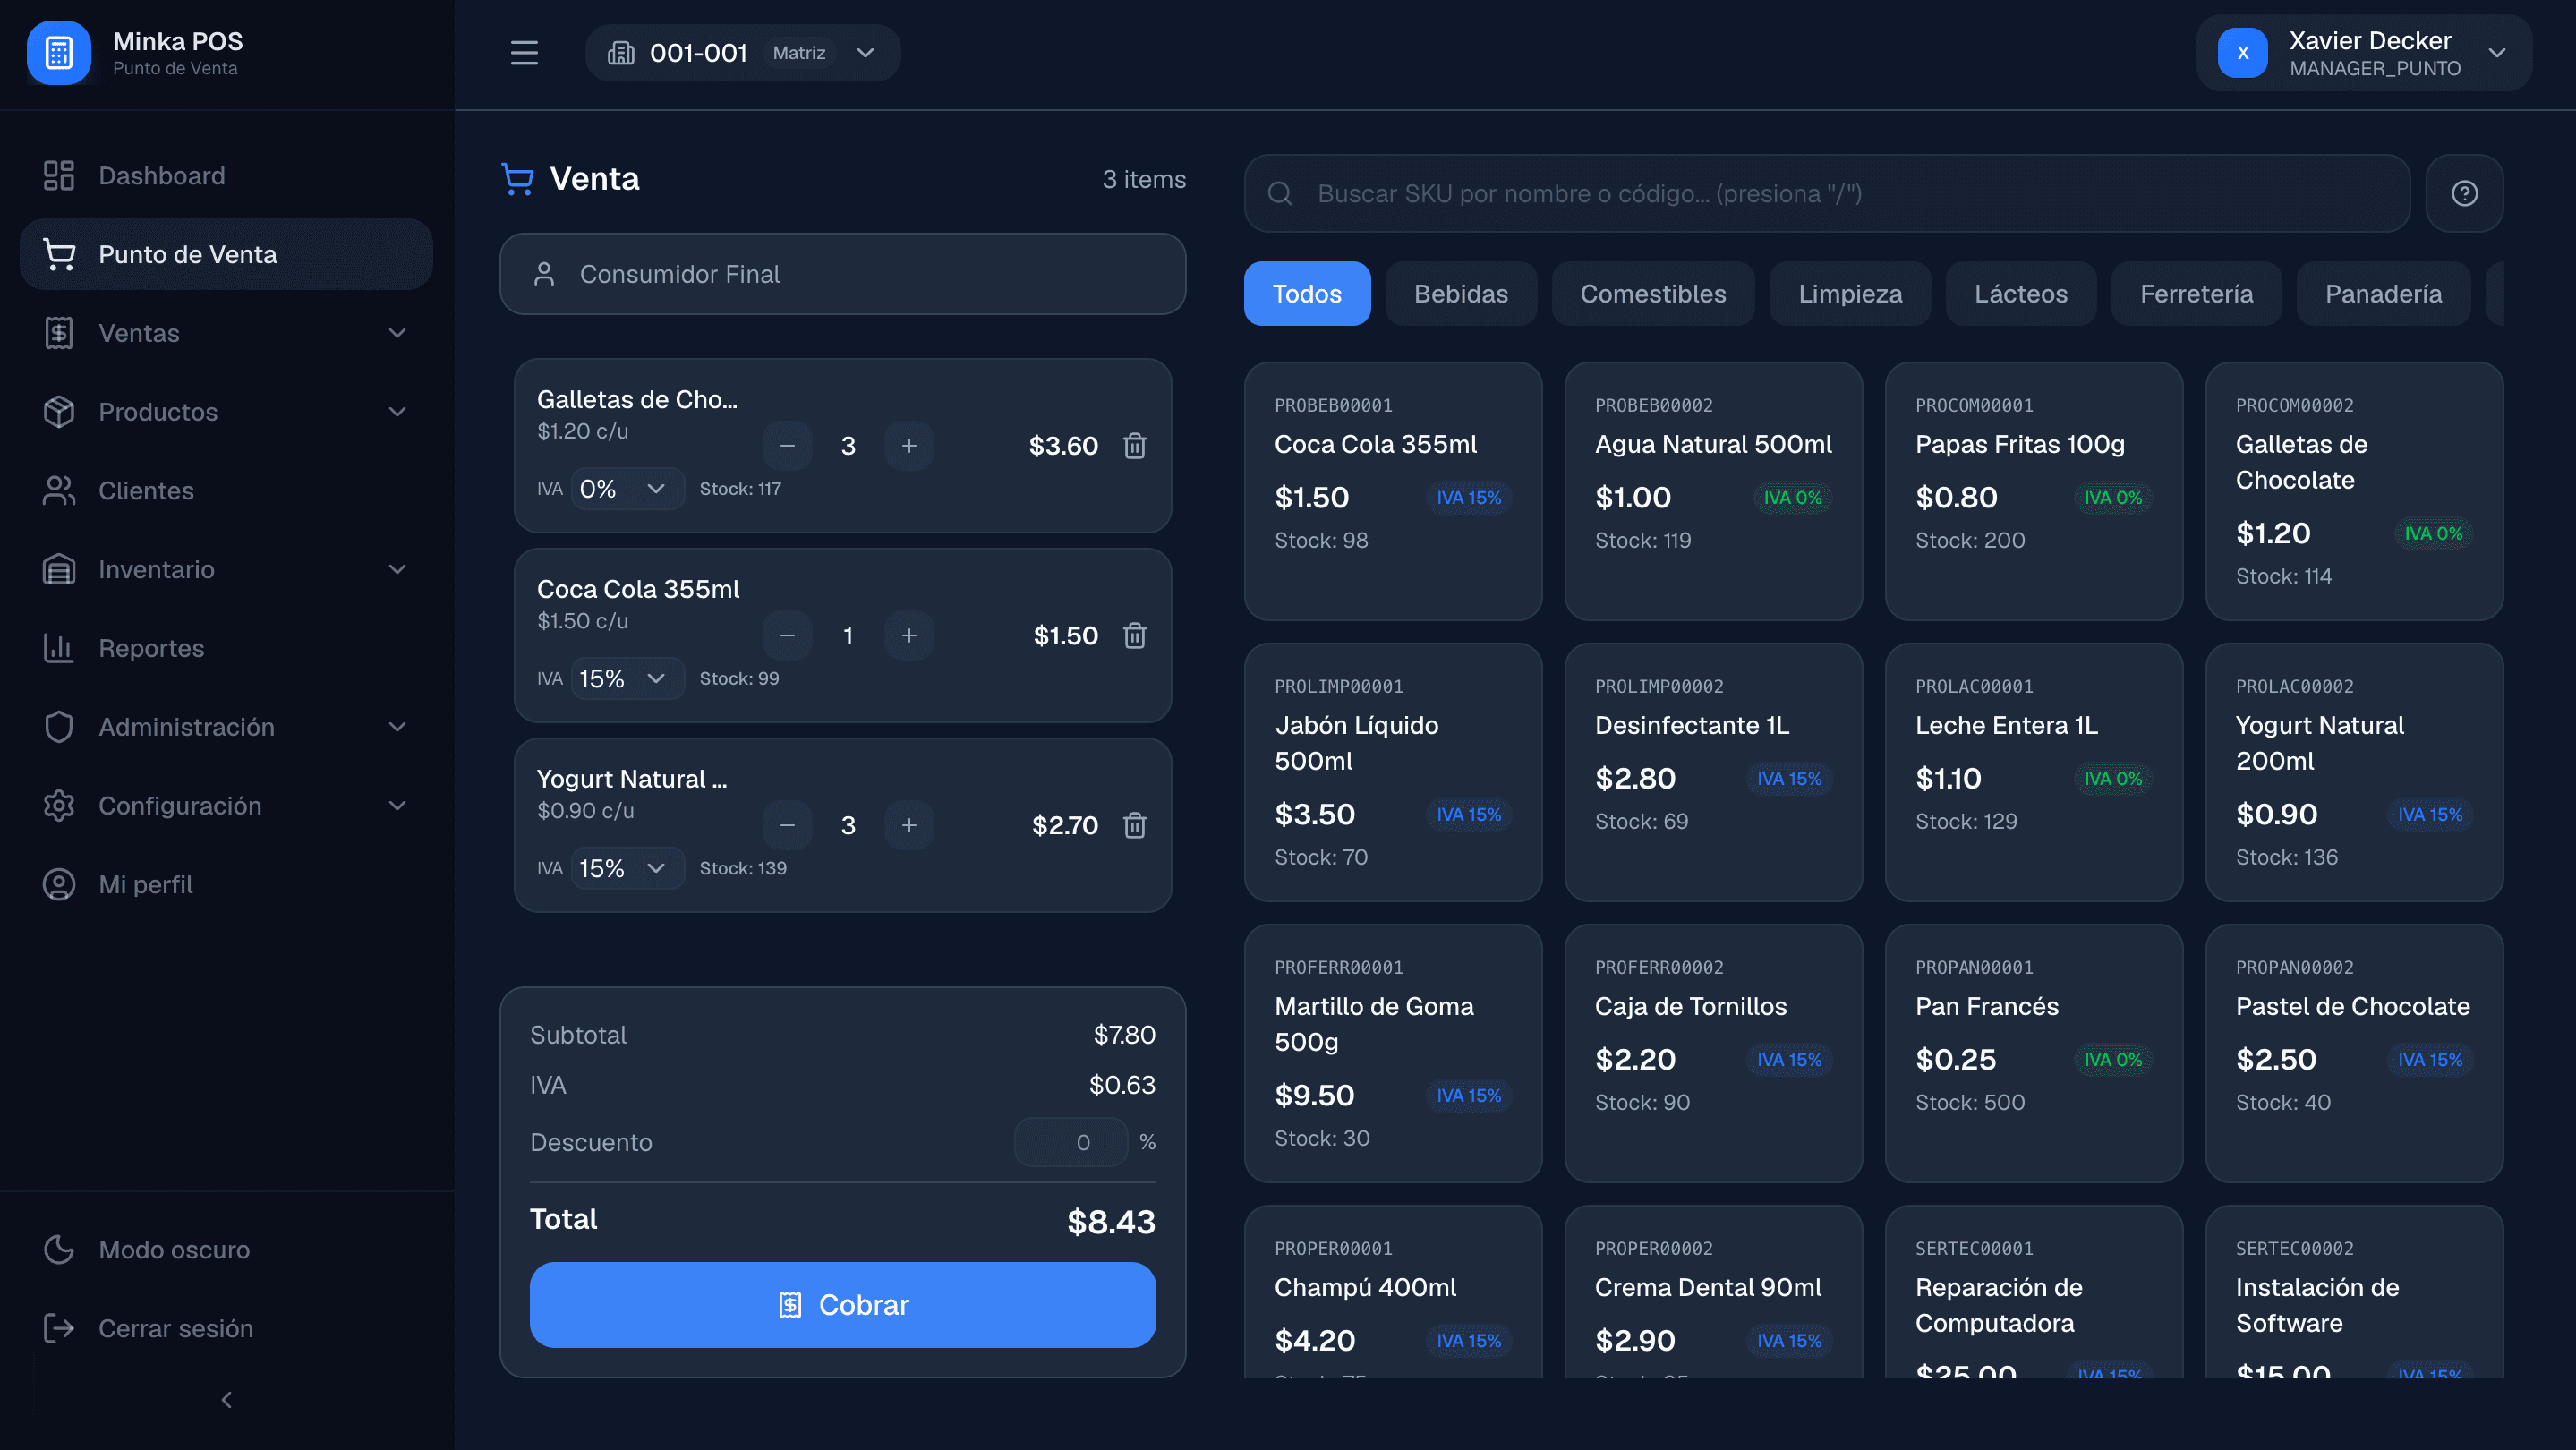Open Xavier Decker user menu

(x=2364, y=53)
